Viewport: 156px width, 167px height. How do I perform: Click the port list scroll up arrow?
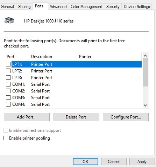[x=145, y=56]
